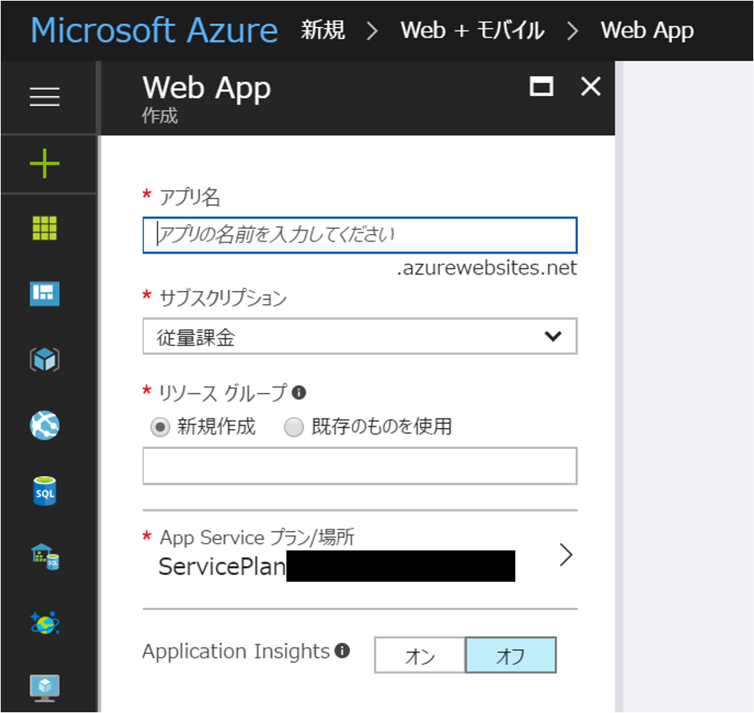The image size is (754, 713).
Task: Open the Dashboard icon in sidebar
Action: pyautogui.click(x=45, y=294)
